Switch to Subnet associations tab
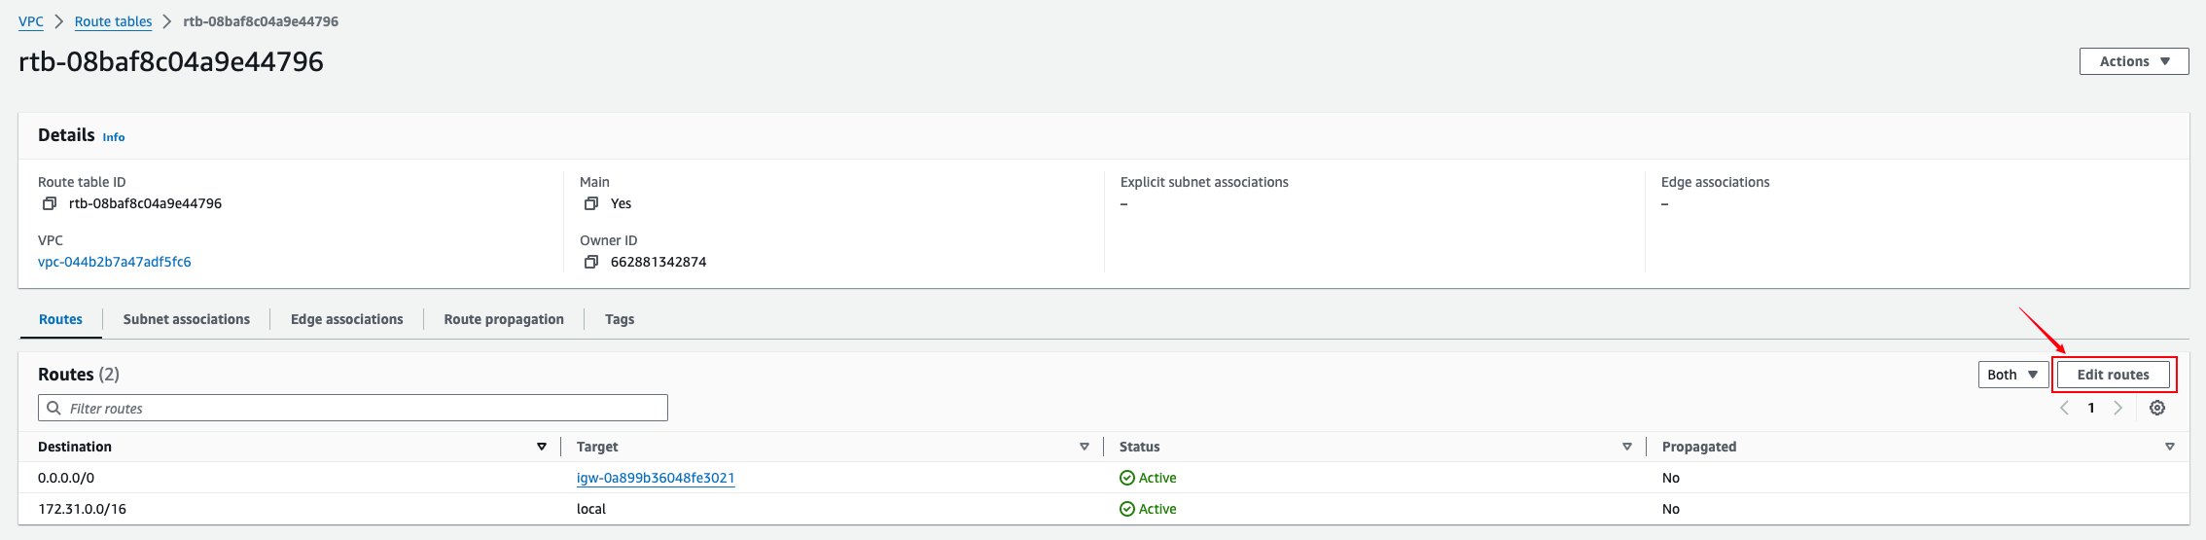Image resolution: width=2206 pixels, height=540 pixels. (x=186, y=319)
